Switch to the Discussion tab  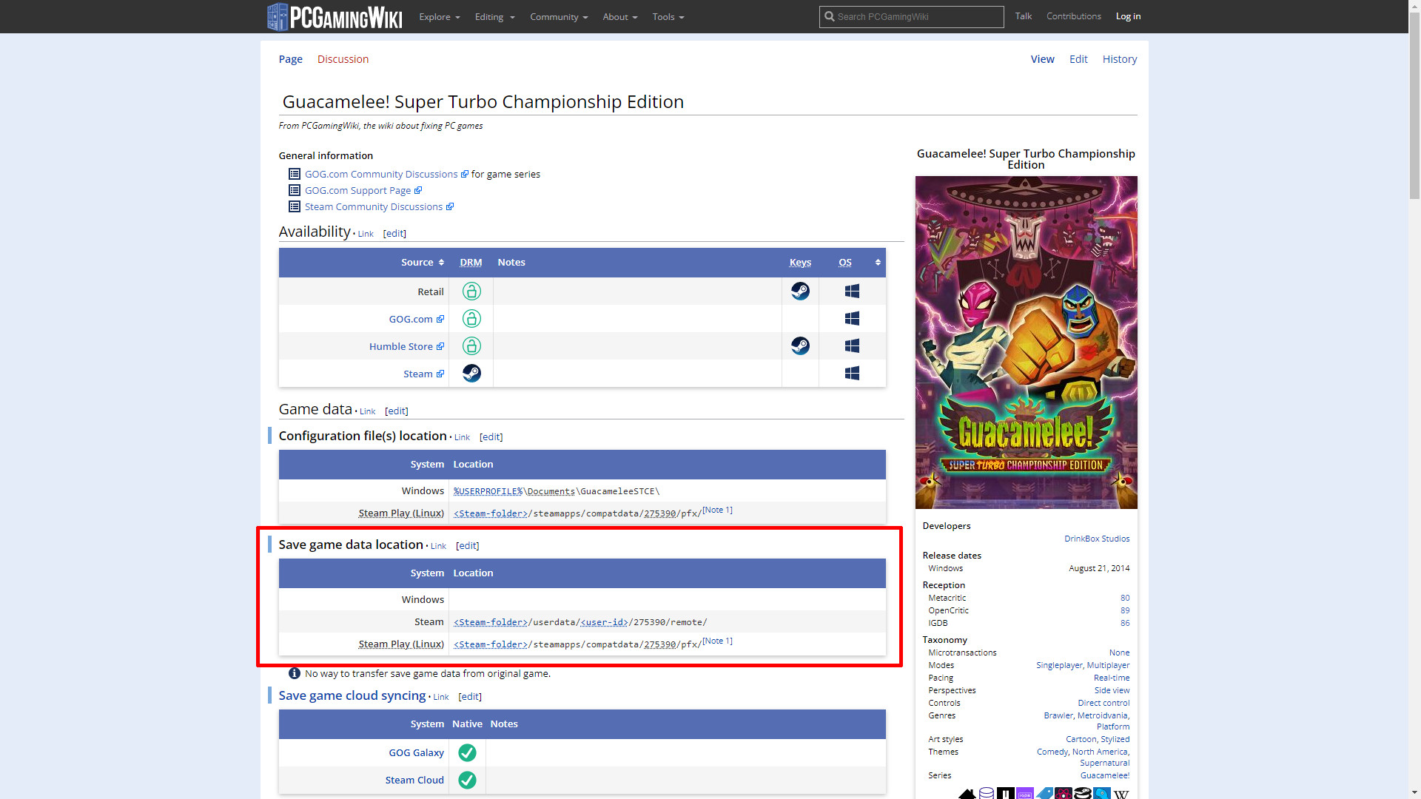[343, 59]
